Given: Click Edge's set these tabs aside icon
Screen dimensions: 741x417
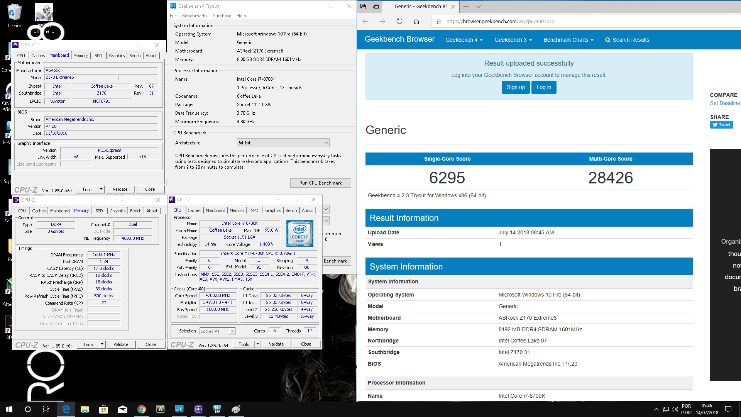Looking at the screenshot, I should [x=376, y=7].
